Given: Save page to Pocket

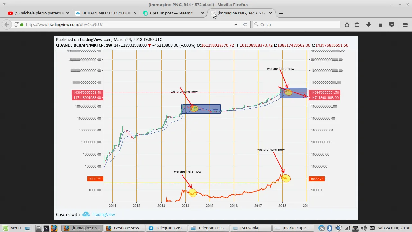Looking at the screenshot, I should click(x=392, y=24).
